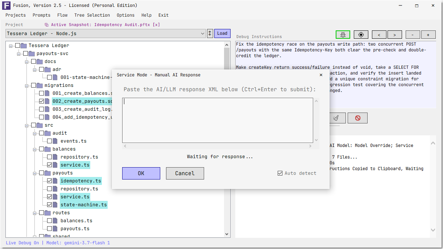Open the Tree Selection menu
This screenshot has width=443, height=249.
(x=92, y=15)
